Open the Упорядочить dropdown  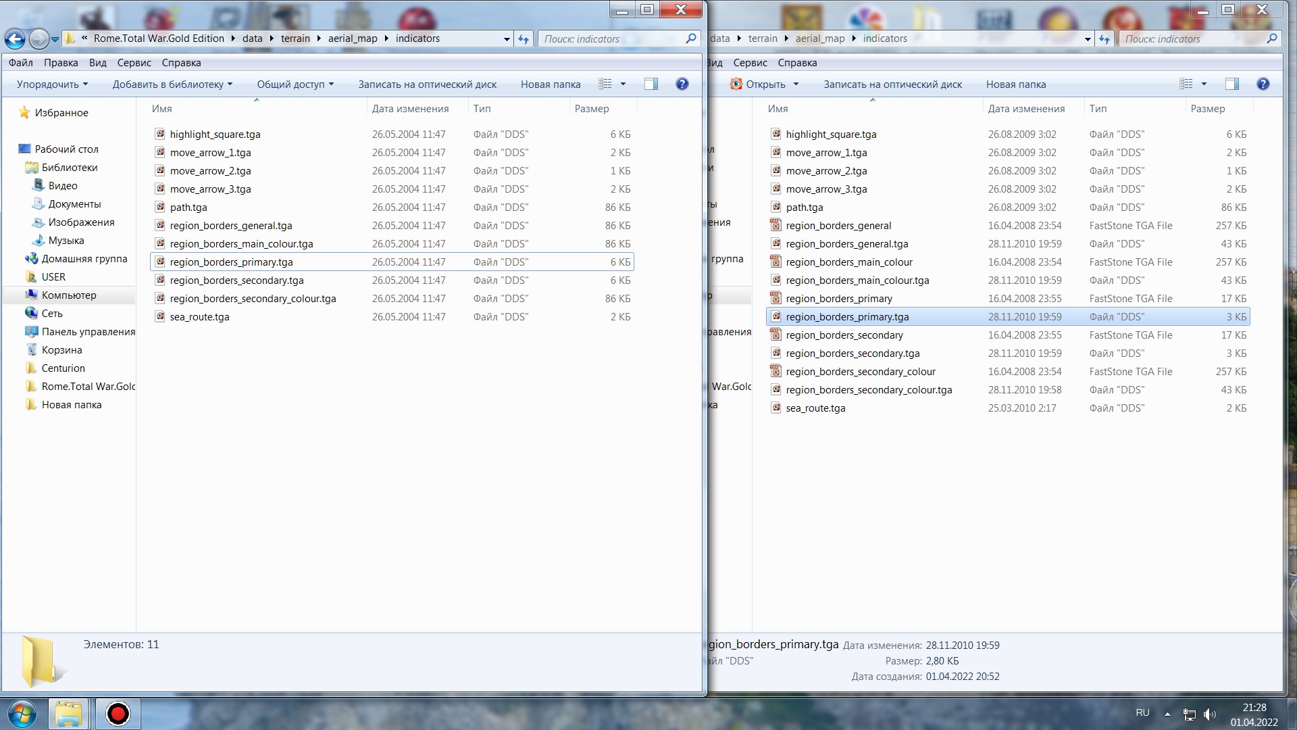point(52,84)
